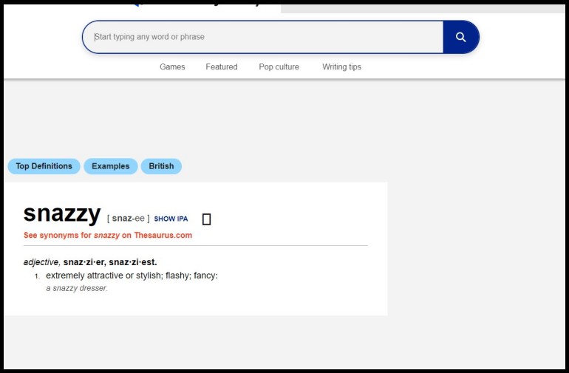Viewport: 569px width, 373px height.
Task: Click the snaz·zi·est superlative form
Action: coord(132,262)
